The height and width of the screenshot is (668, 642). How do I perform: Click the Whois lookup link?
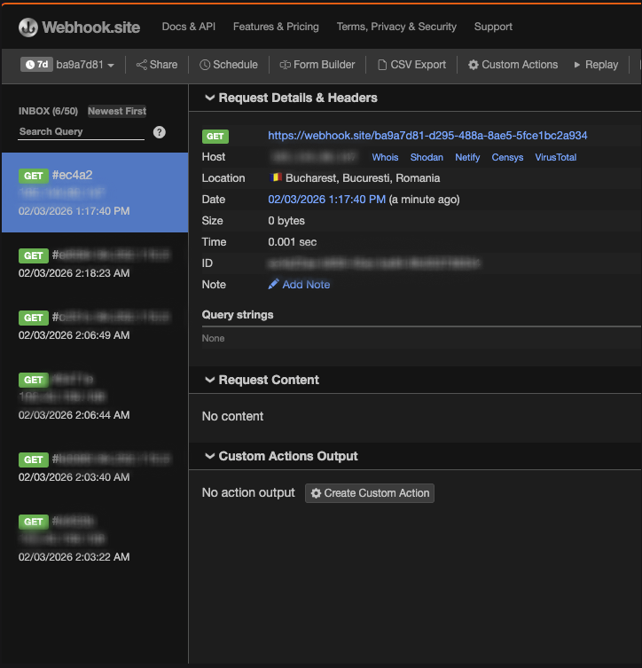385,157
